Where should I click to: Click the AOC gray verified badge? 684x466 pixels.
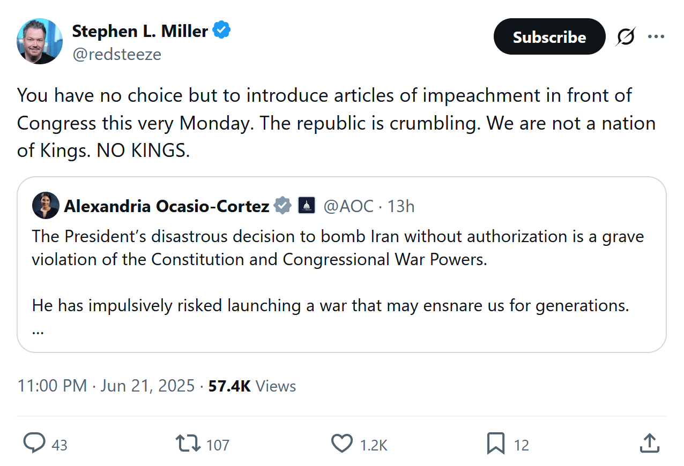283,206
